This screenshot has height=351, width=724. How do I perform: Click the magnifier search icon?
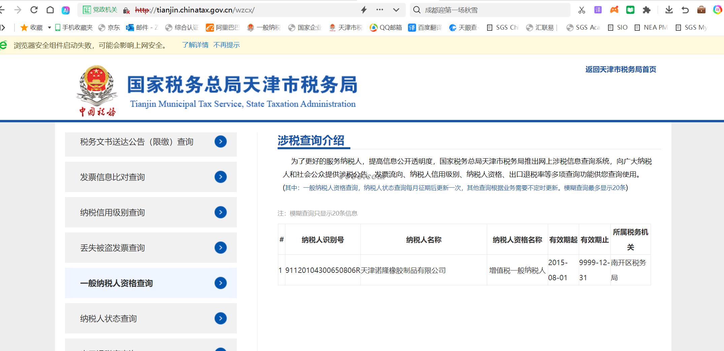[x=417, y=10]
